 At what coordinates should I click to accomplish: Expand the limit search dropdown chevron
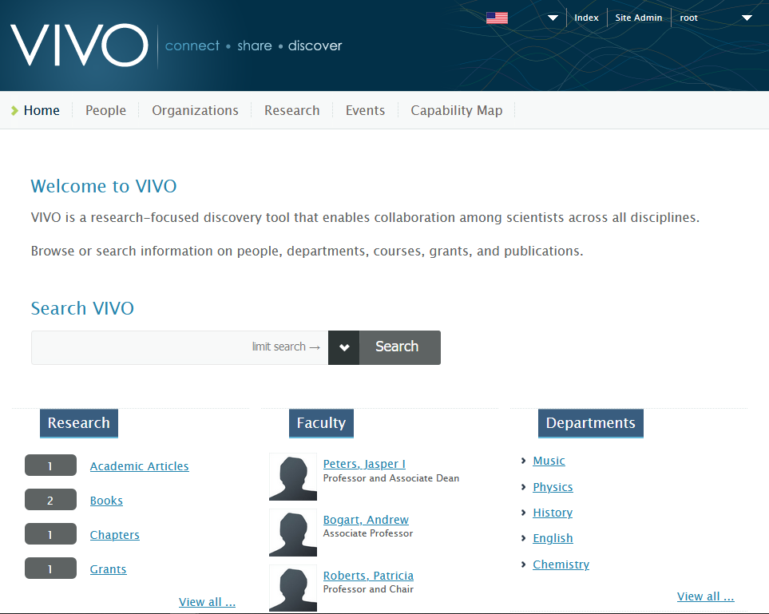pos(344,347)
